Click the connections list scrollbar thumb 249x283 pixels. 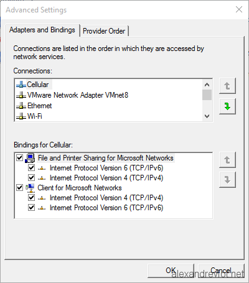[x=207, y=95]
